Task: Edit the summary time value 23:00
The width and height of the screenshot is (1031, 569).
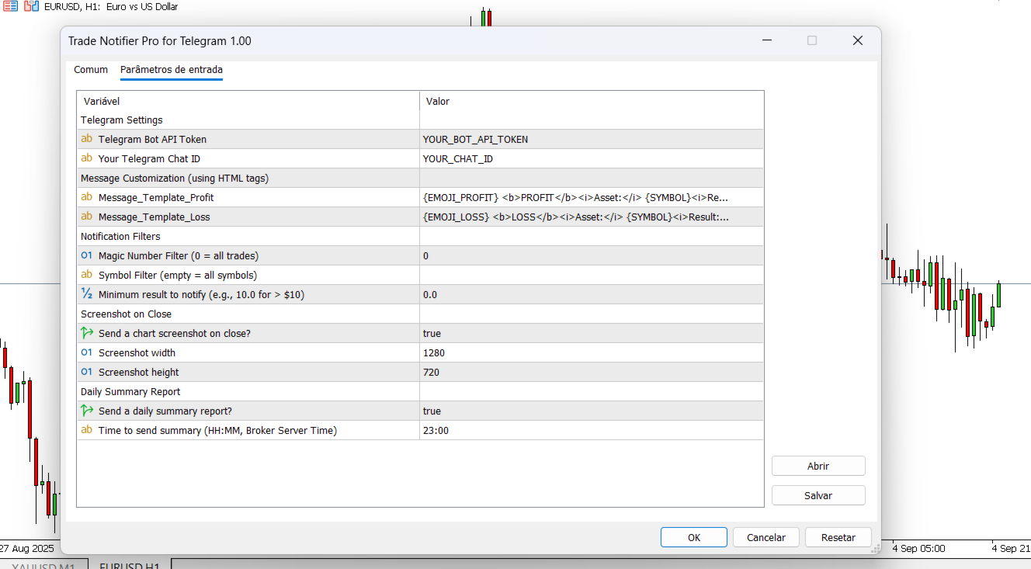Action: 592,430
